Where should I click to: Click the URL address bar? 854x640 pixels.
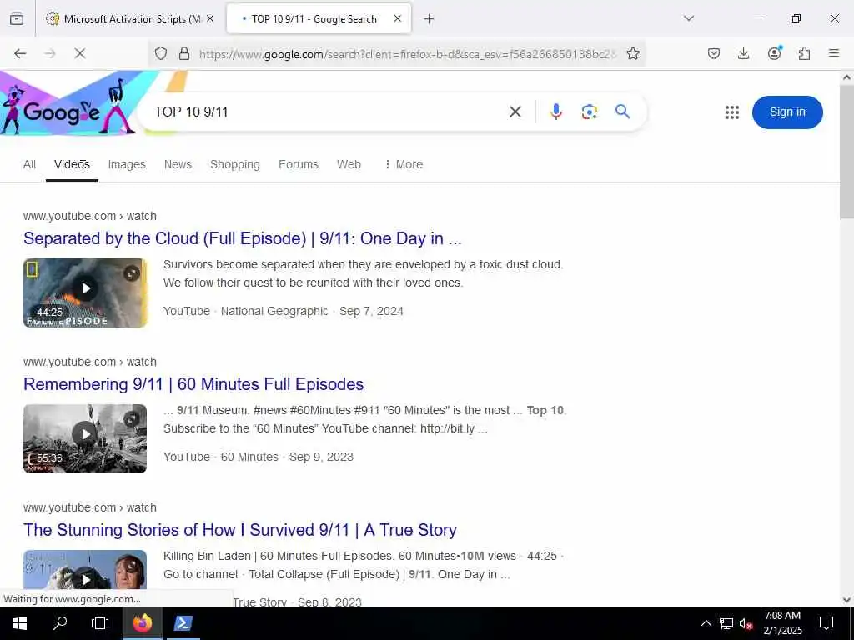pos(408,54)
